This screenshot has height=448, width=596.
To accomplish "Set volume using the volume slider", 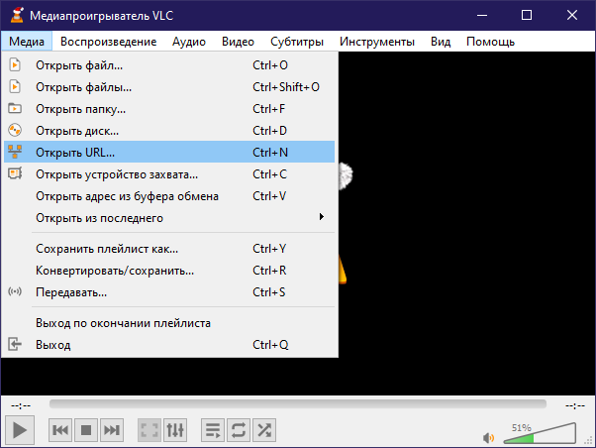I will pos(540,433).
